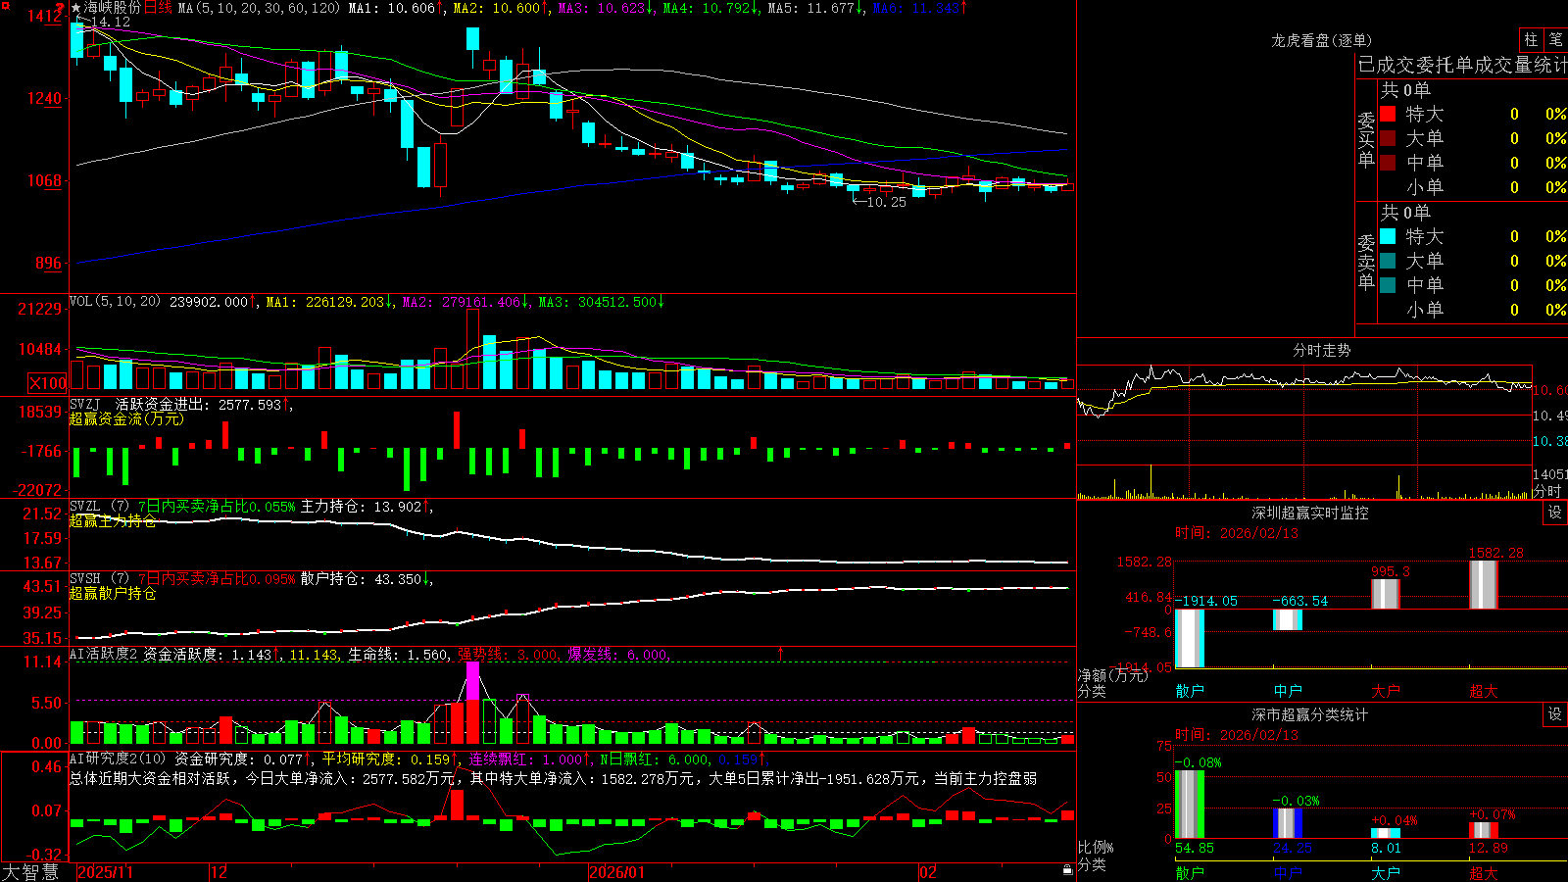Click the 分时走势 panel title
This screenshot has height=882, width=1568.
tap(1322, 350)
